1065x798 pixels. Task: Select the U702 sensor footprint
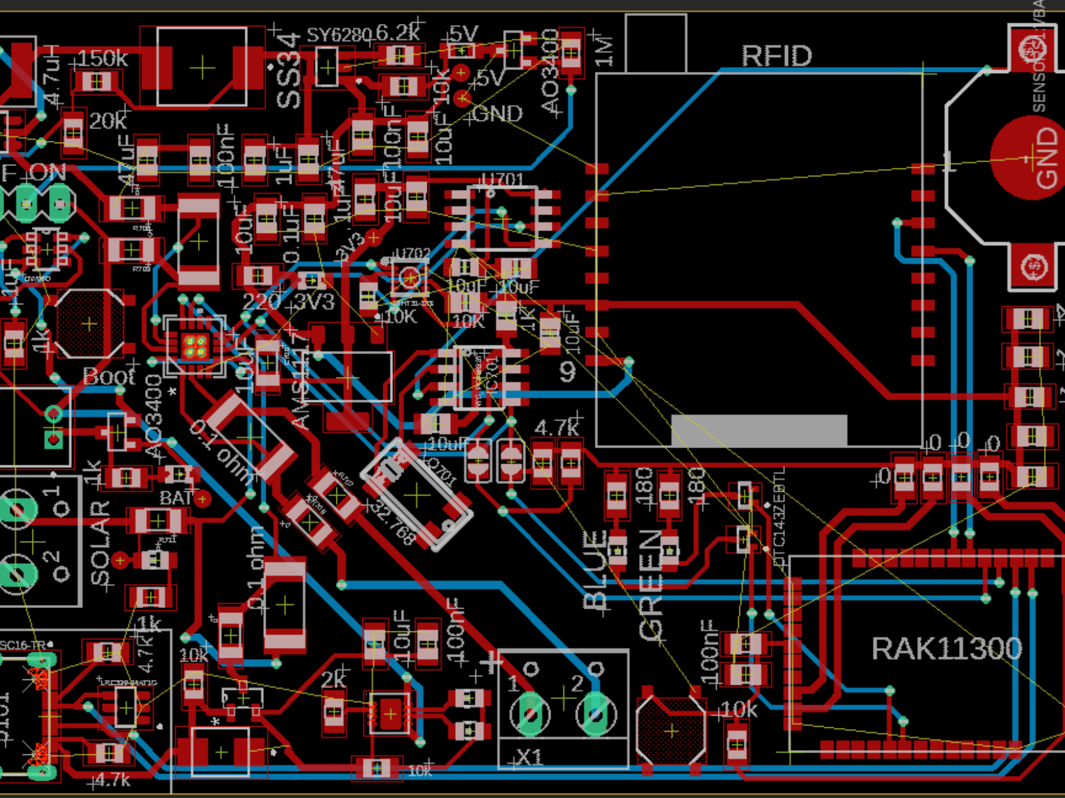(x=411, y=277)
